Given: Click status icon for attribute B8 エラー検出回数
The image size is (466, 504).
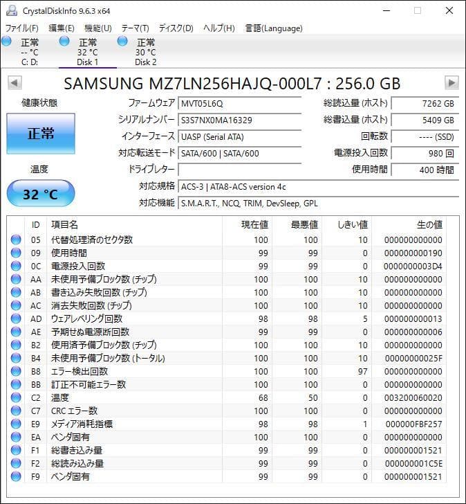Looking at the screenshot, I should [16, 372].
